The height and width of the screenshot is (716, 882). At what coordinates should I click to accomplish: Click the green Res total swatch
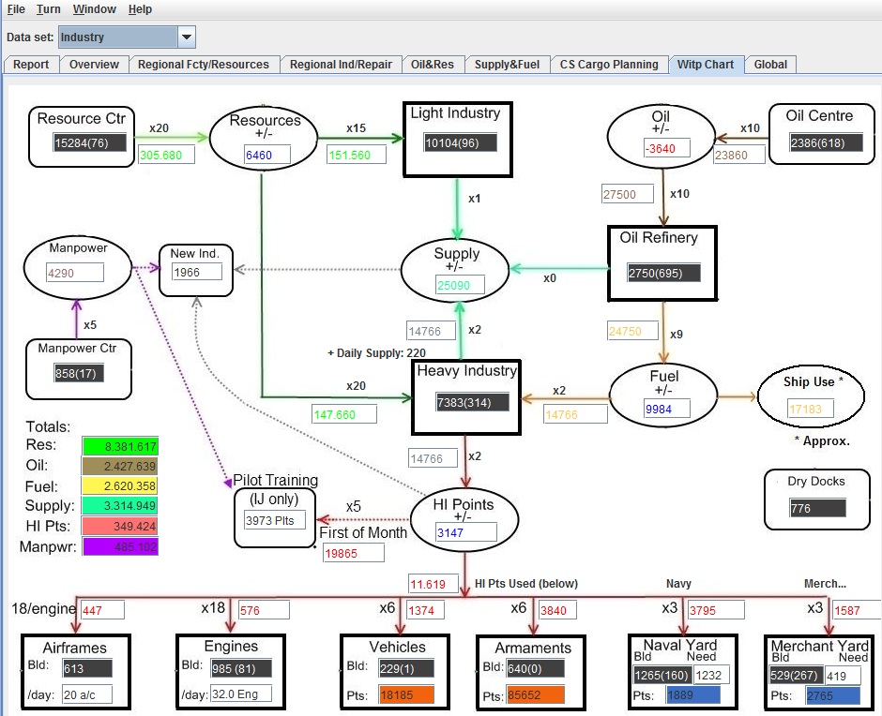pos(120,446)
